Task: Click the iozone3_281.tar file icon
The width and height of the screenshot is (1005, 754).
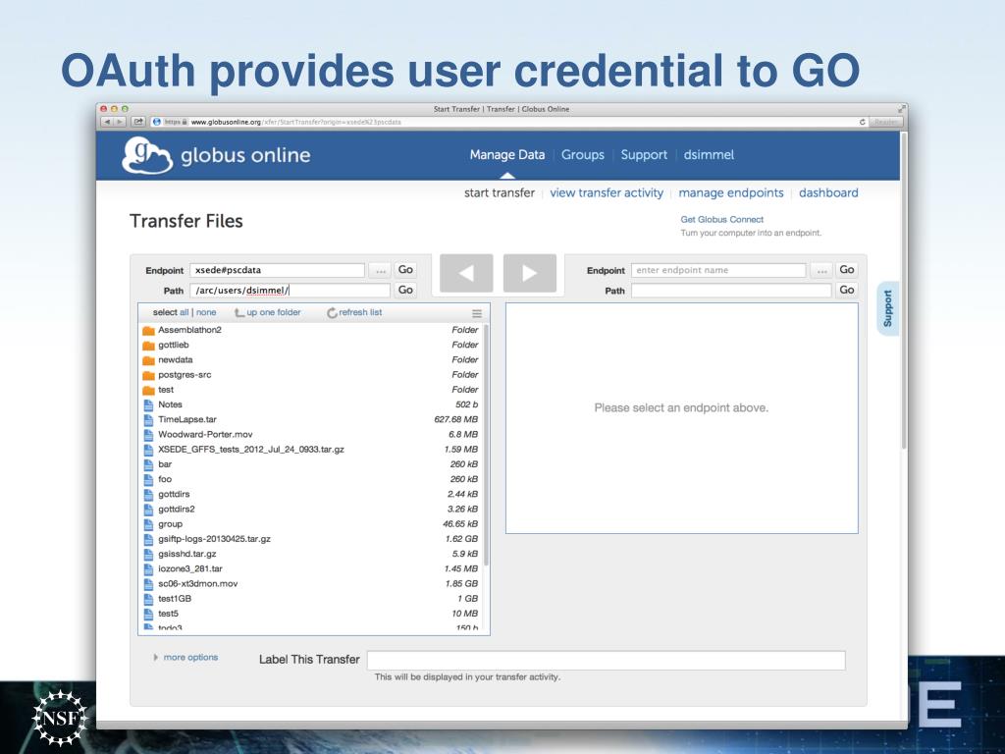Action: coord(149,568)
